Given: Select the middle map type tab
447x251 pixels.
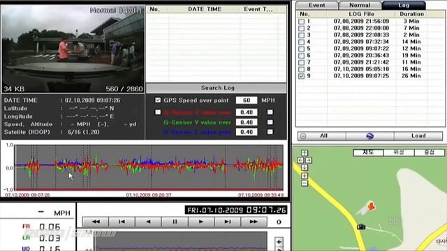Looking at the screenshot, I should [399, 153].
